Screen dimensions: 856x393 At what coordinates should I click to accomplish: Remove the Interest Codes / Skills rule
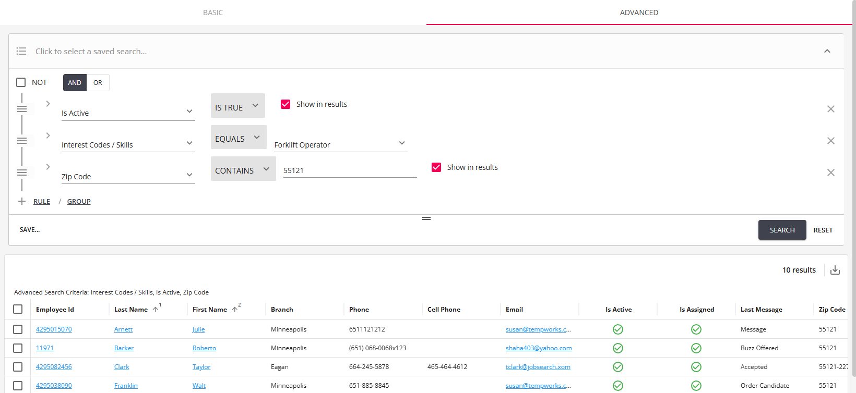(x=831, y=141)
